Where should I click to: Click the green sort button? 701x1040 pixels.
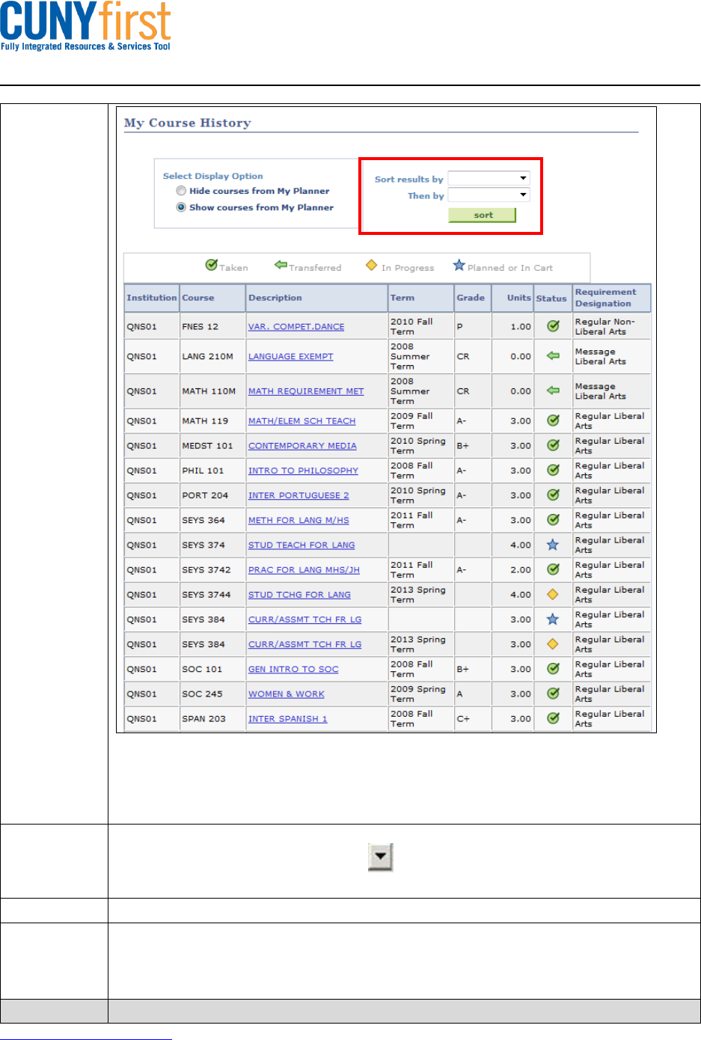tap(483, 215)
